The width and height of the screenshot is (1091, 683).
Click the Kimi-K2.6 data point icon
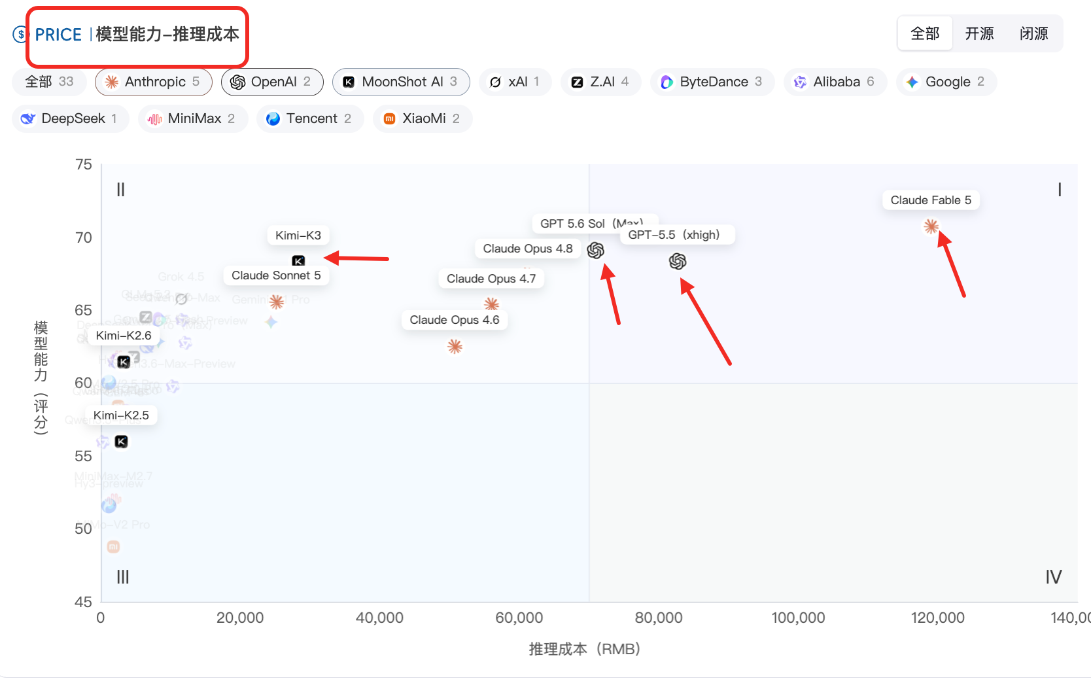pos(124,362)
